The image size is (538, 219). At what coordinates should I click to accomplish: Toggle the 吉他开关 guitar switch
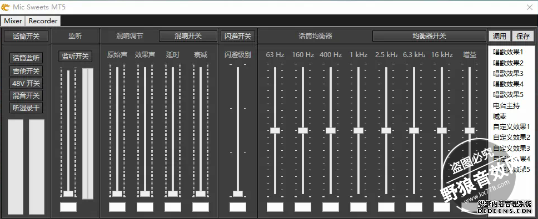pos(26,71)
